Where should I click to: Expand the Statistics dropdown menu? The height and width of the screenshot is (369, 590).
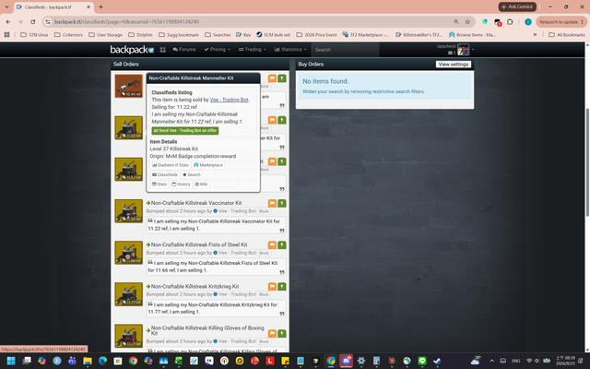click(x=290, y=49)
